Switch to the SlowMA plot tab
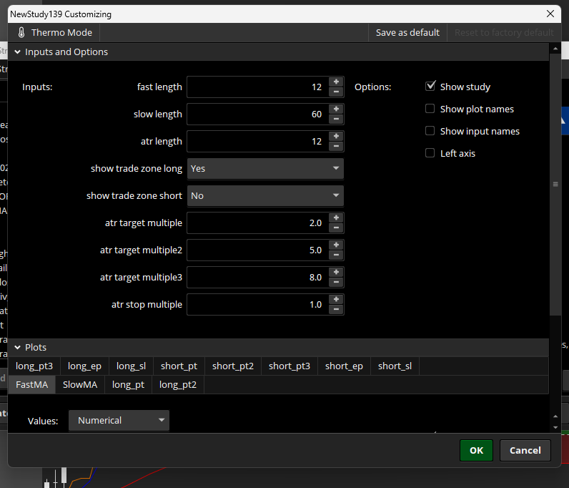 [x=79, y=385]
